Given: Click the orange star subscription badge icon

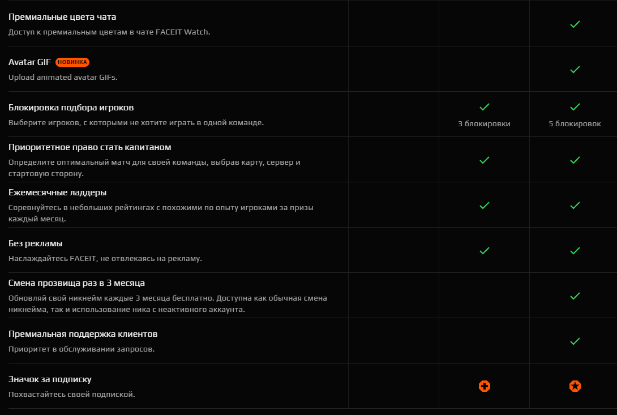Looking at the screenshot, I should [575, 386].
